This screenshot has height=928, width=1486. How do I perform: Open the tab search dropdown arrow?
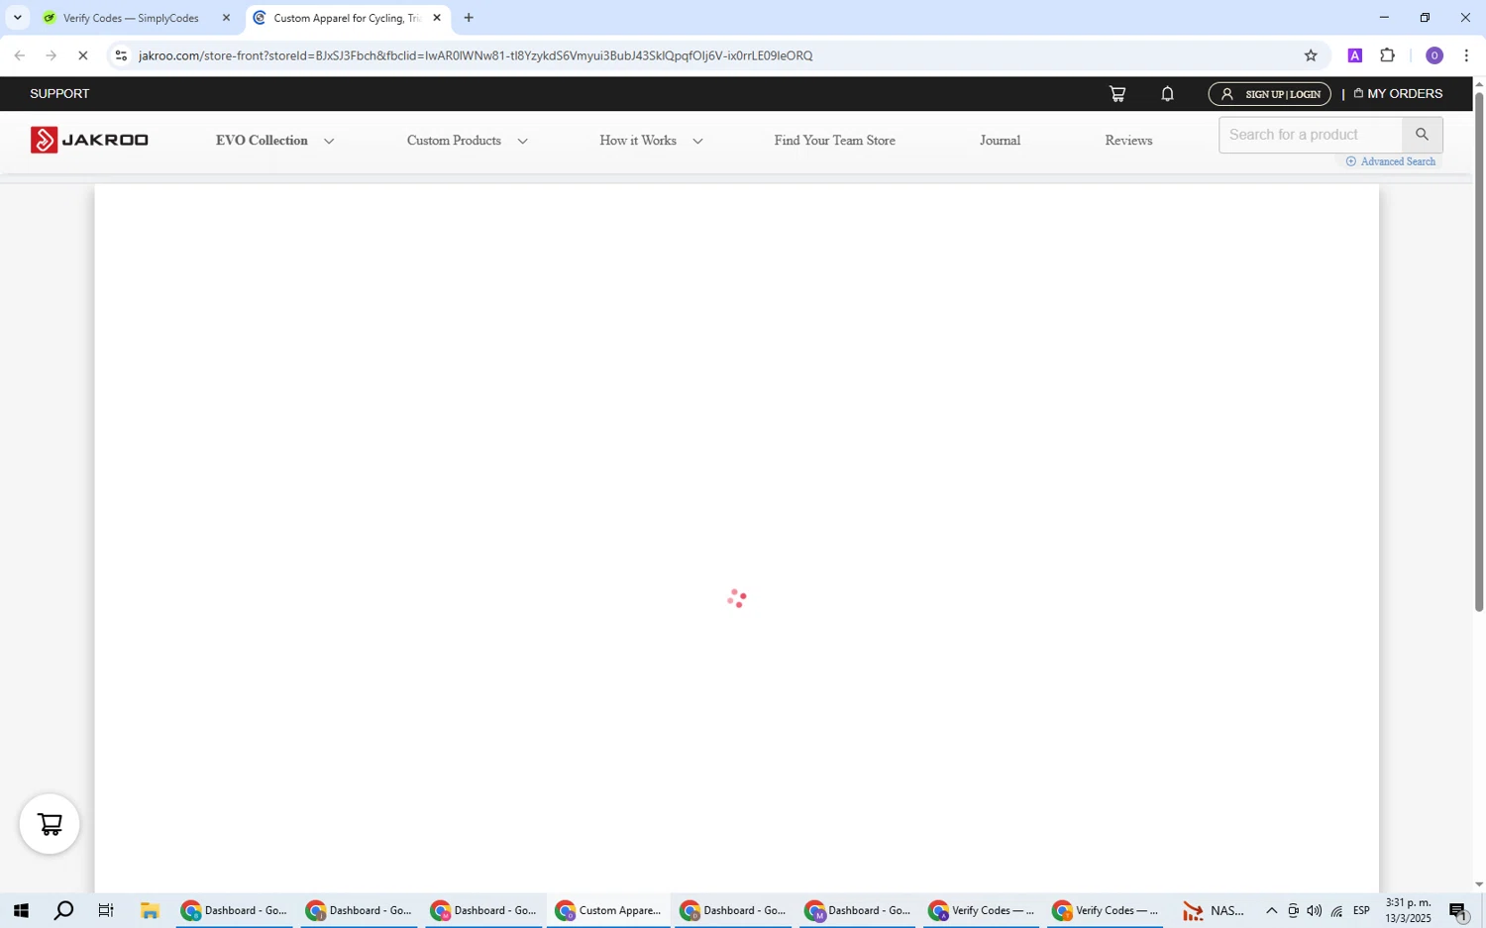(17, 18)
